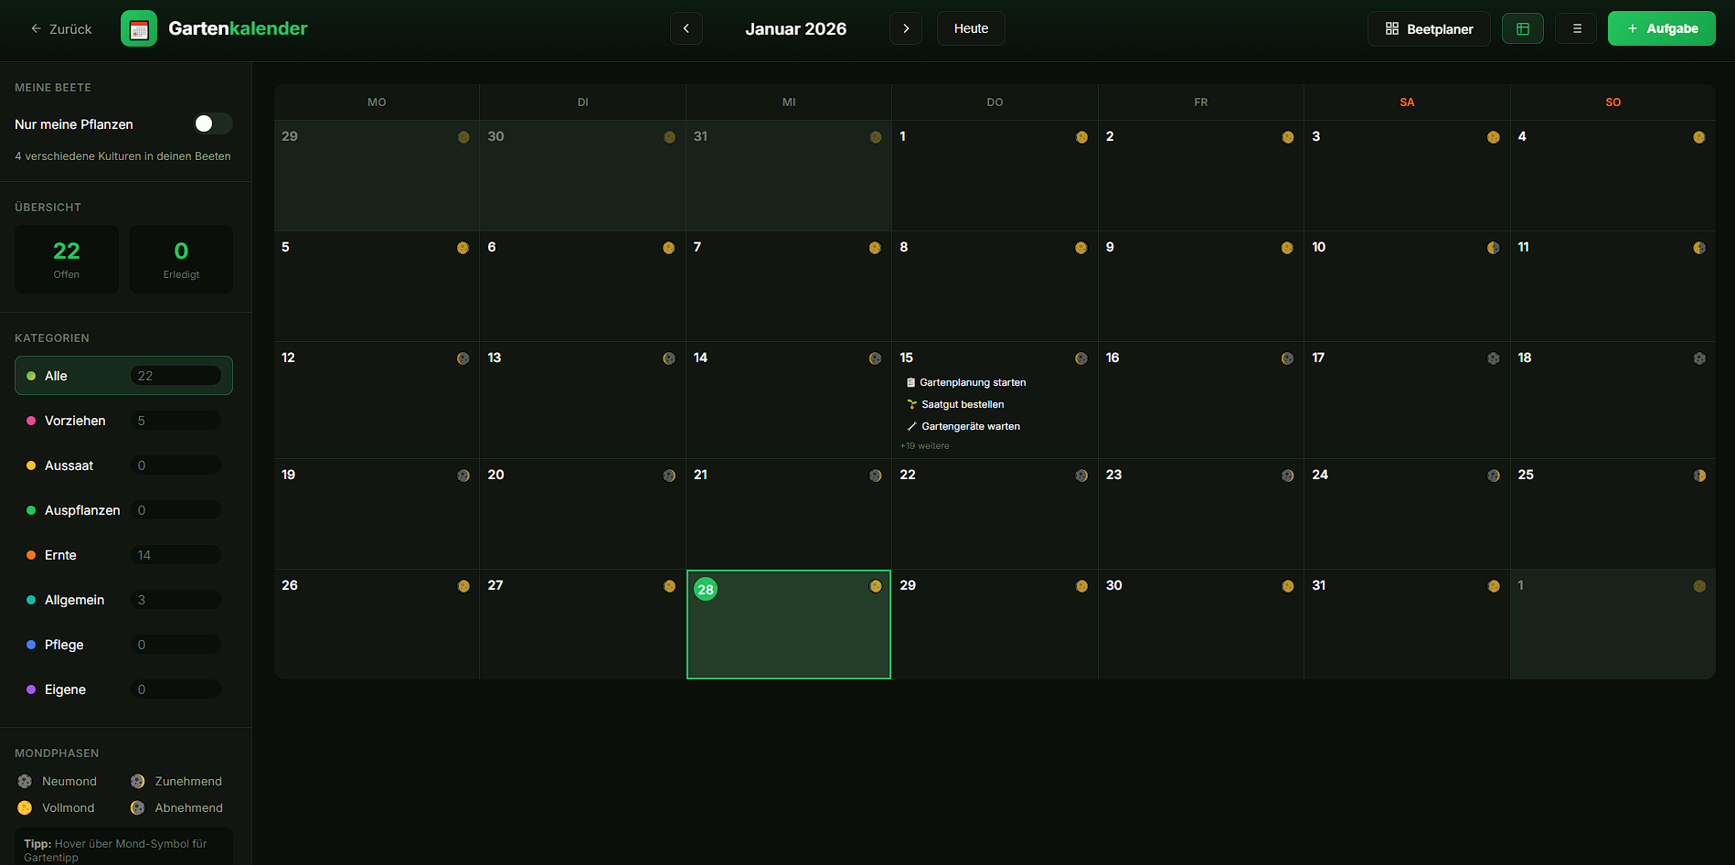
Task: Click the Aufgabe add button
Action: pos(1661,28)
